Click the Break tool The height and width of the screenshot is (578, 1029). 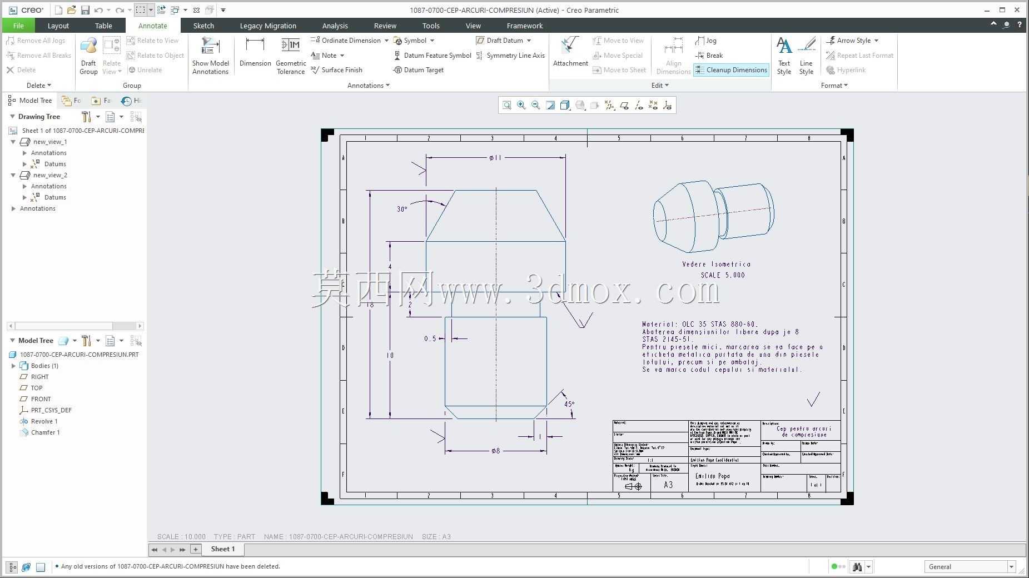[709, 56]
